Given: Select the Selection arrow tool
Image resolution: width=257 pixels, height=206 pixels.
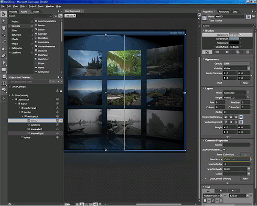Looking at the screenshot, I should [4, 14].
